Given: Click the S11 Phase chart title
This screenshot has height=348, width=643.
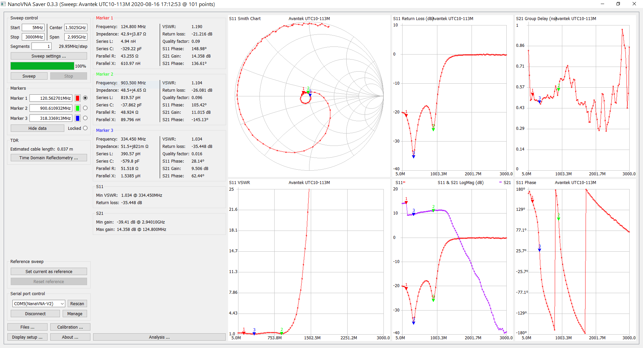Looking at the screenshot, I should click(526, 182).
